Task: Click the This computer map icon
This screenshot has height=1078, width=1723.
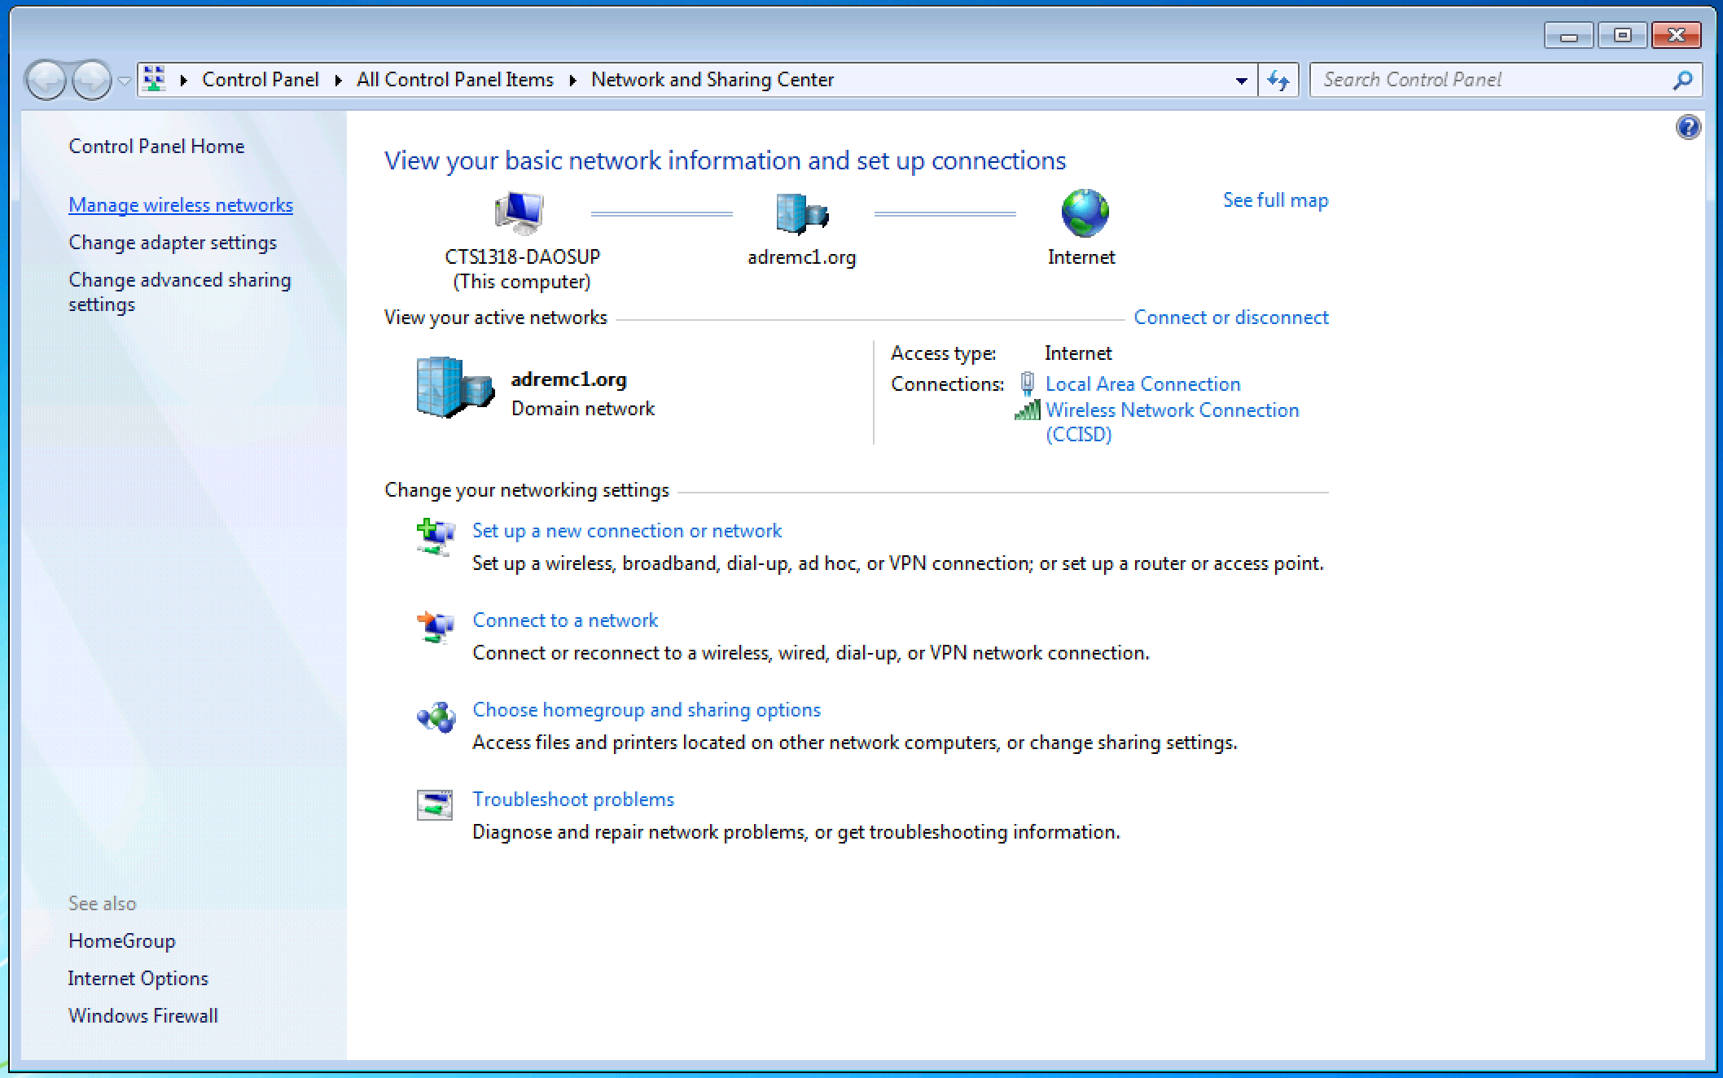Action: pyautogui.click(x=519, y=212)
